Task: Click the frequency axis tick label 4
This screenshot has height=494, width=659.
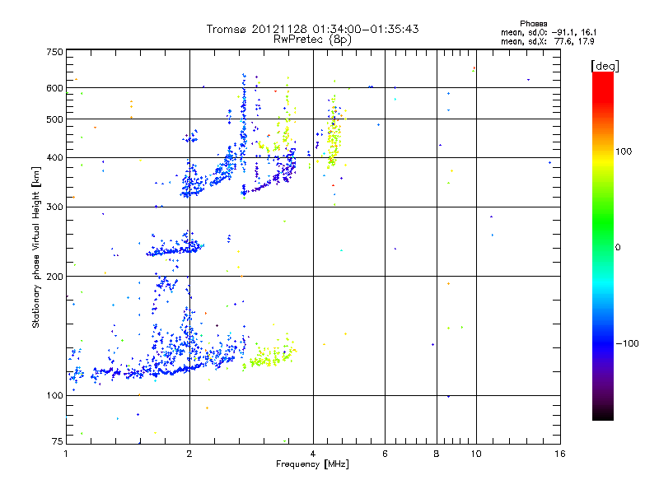Action: tap(313, 454)
